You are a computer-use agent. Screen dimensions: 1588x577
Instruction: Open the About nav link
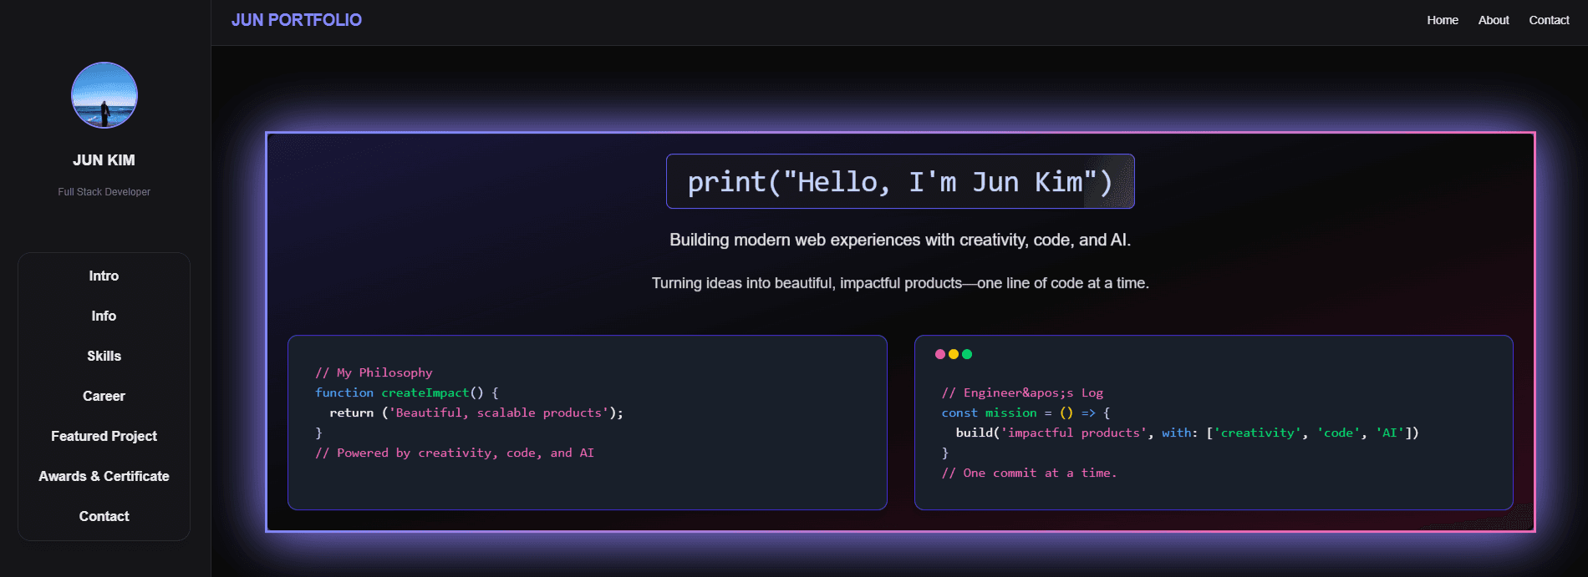tap(1494, 20)
